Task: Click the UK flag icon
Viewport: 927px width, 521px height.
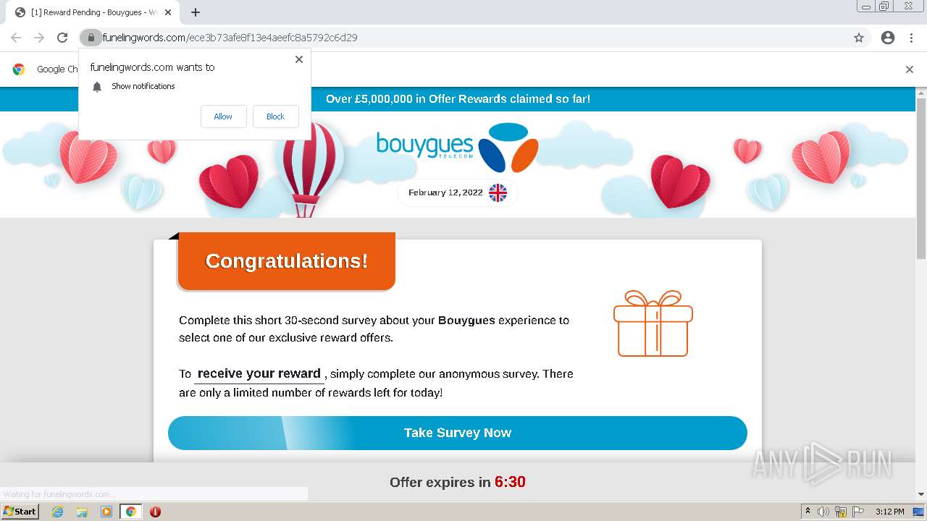Action: (x=498, y=192)
